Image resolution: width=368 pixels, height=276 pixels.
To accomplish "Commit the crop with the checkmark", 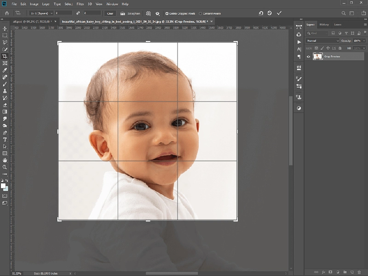I will 279,13.
